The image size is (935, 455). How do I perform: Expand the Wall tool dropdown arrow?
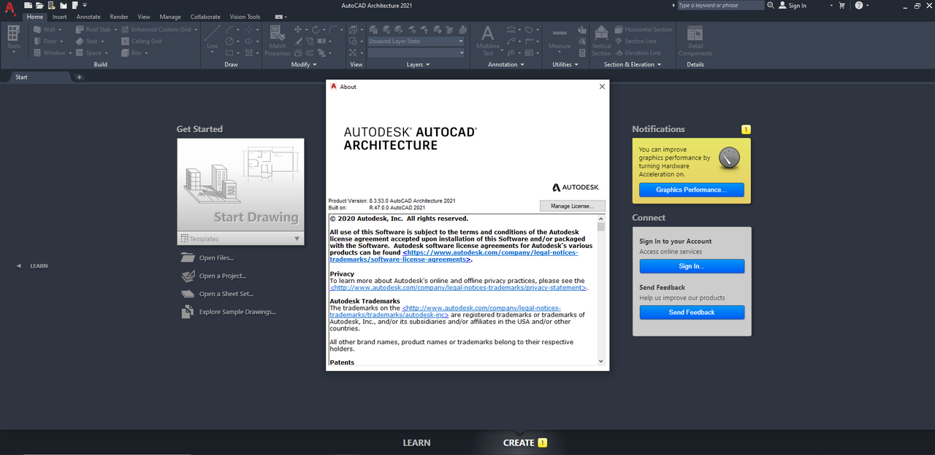(x=61, y=29)
